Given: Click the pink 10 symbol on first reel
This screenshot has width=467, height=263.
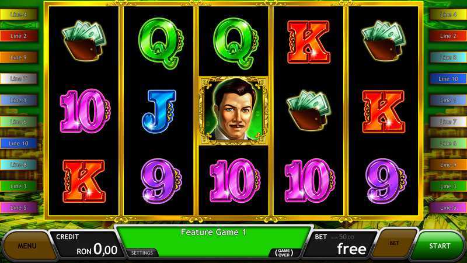Looking at the screenshot, I should pyautogui.click(x=85, y=110).
